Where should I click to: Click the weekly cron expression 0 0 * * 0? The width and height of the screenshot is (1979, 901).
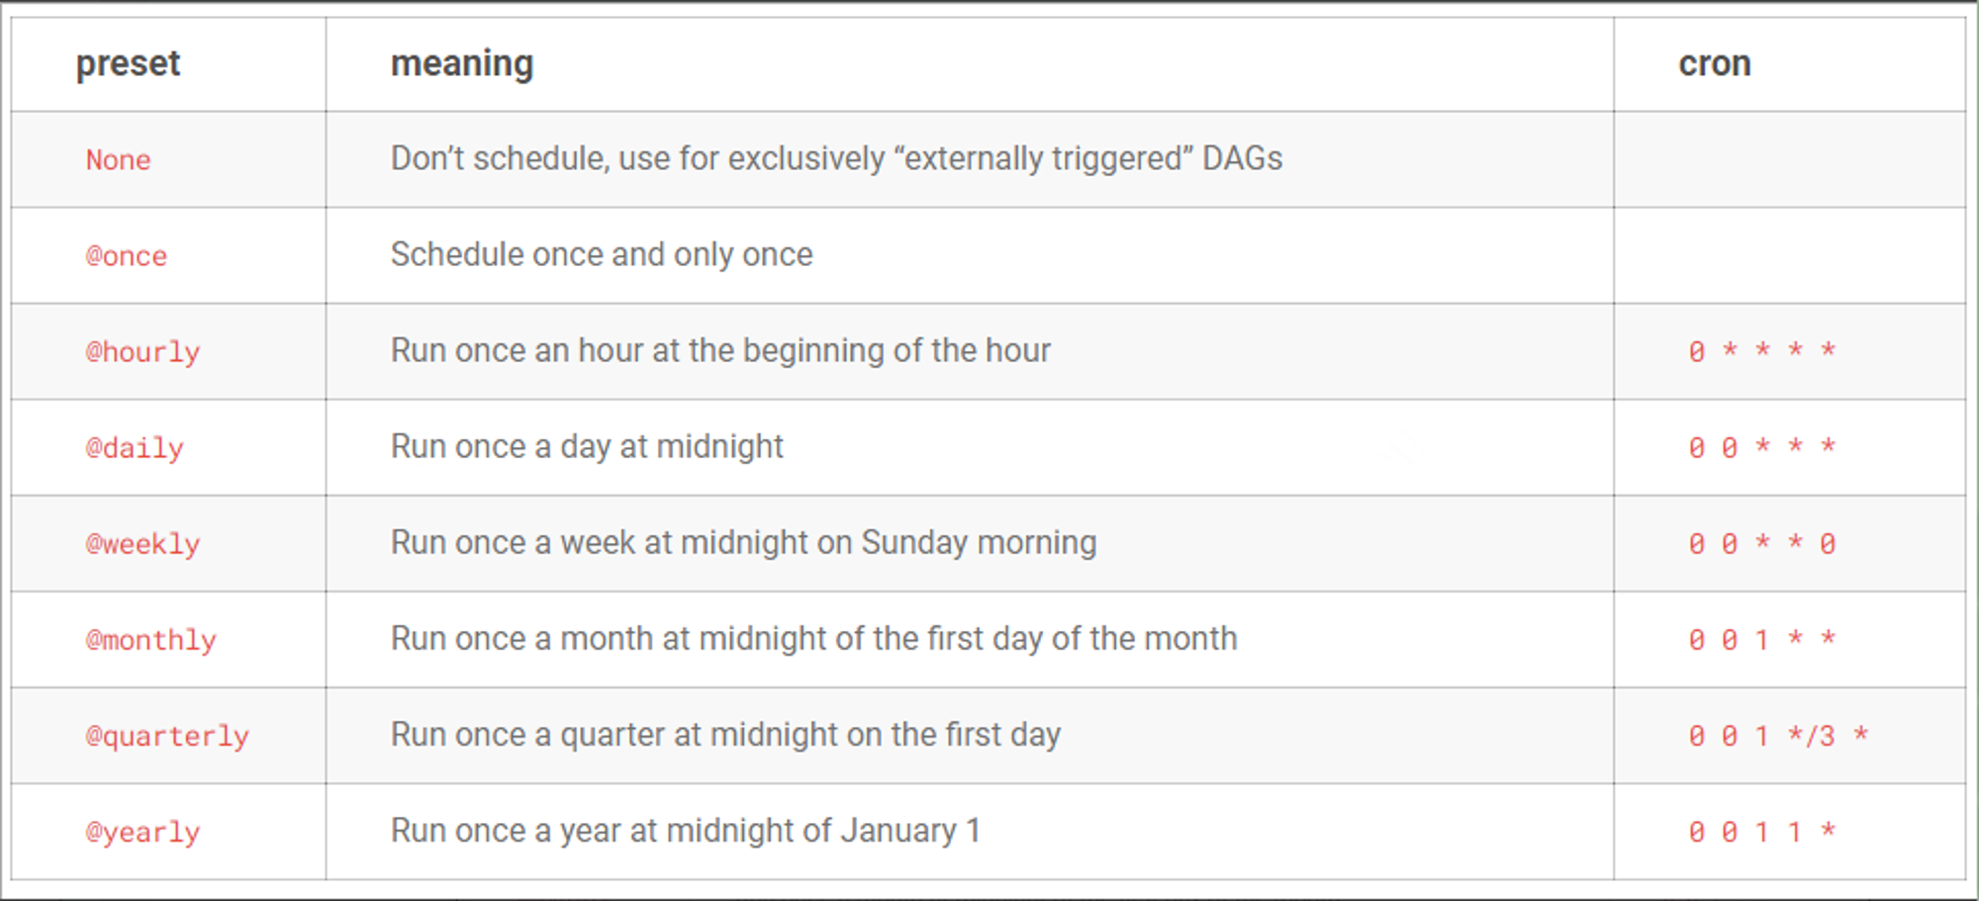[x=1762, y=542]
